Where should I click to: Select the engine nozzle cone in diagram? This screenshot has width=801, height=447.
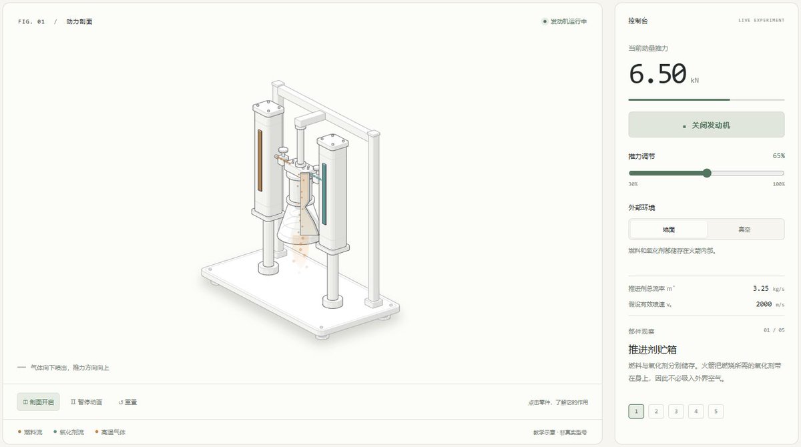299,223
